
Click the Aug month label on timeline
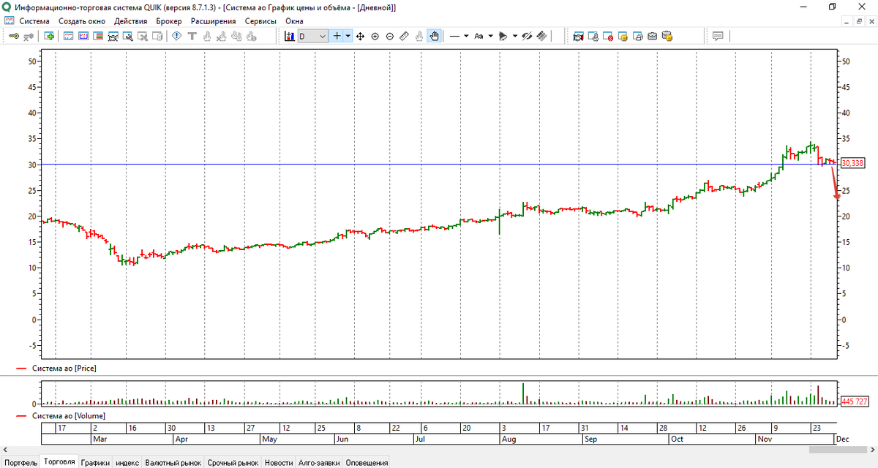(x=508, y=439)
